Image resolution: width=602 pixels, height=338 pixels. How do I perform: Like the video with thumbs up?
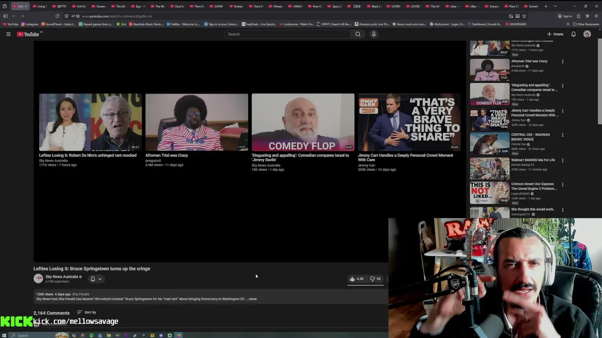pyautogui.click(x=356, y=279)
